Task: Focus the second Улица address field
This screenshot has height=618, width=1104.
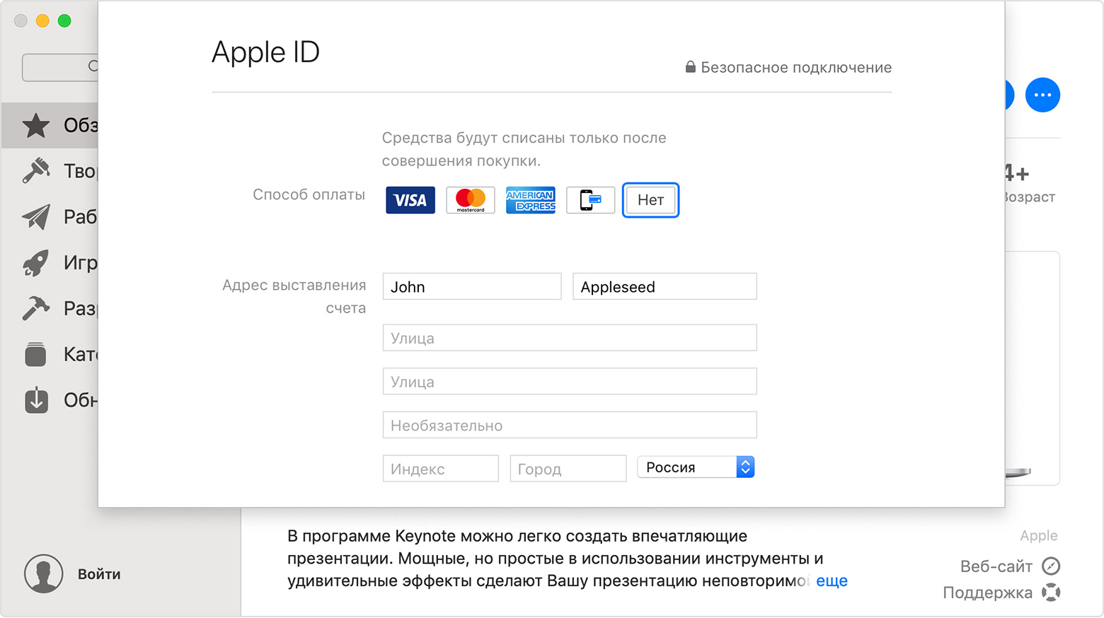Action: [569, 382]
